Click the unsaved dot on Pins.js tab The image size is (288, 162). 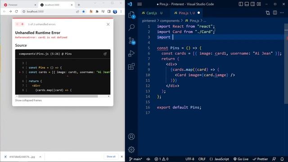[x=199, y=13]
